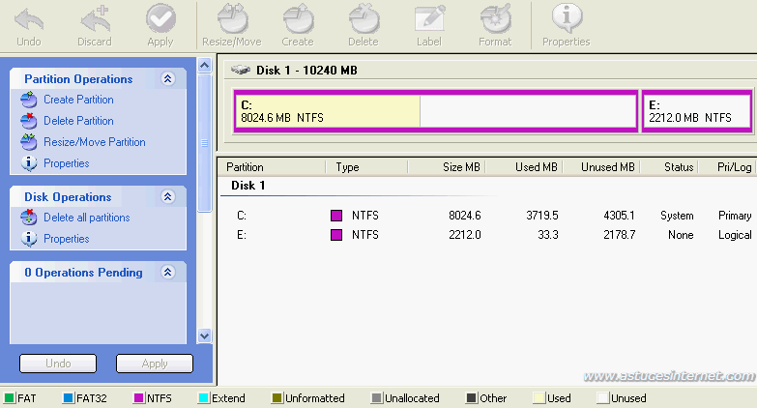
Task: Click Properties info icon under Partition Operations
Action: click(29, 163)
